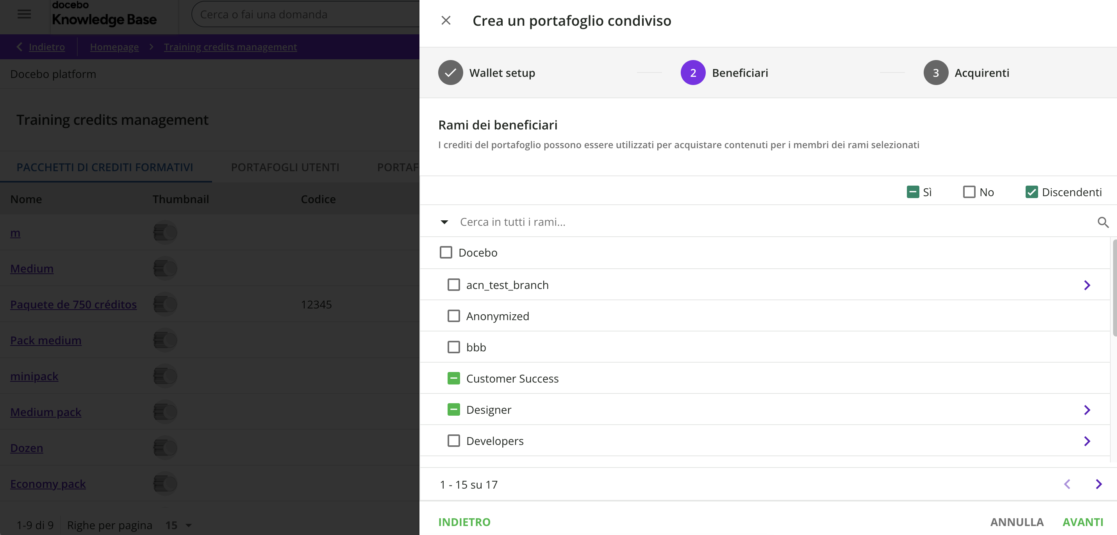The image size is (1117, 535).
Task: Expand the Designer branch chevron
Action: pos(1087,410)
